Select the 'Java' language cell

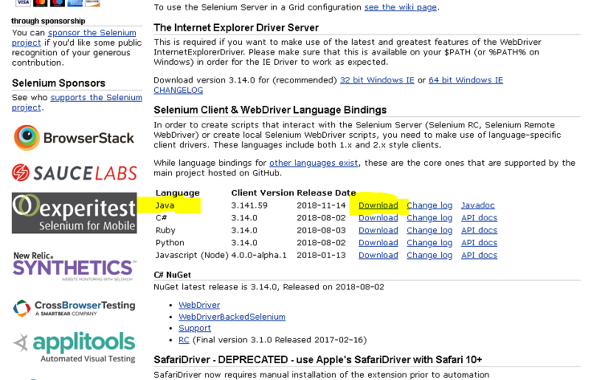click(x=165, y=205)
